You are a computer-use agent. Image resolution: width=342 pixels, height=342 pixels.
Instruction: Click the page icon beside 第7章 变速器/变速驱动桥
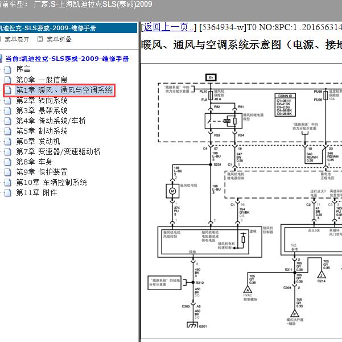[8, 152]
